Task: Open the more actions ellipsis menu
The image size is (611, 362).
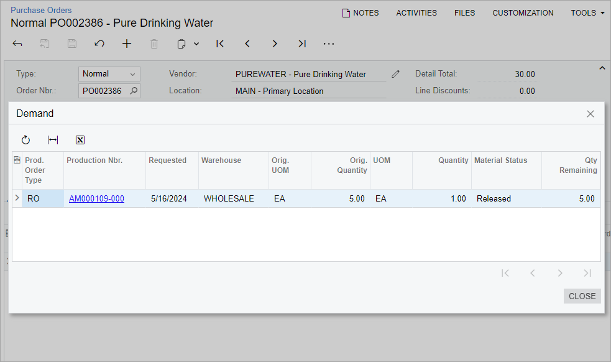Action: click(329, 44)
